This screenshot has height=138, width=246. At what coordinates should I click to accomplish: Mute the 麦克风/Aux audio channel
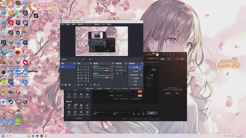[x=108, y=71]
